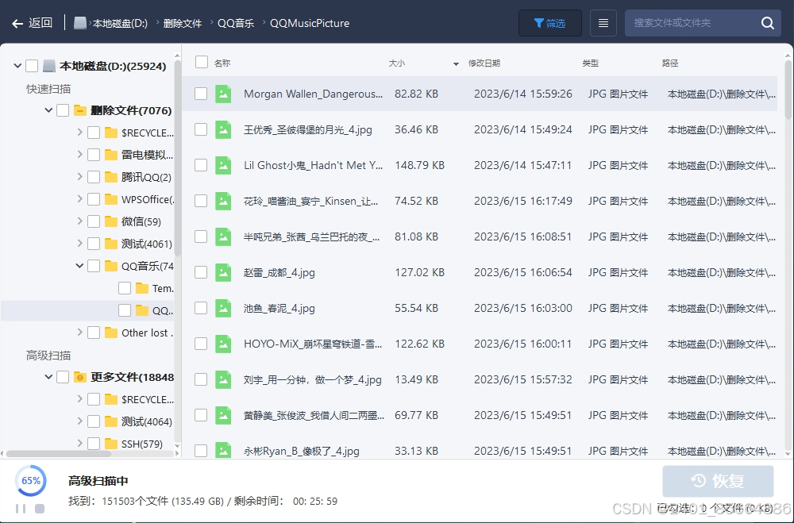Check the 王优秀_圣彼得堡的月光_4.jpg checkbox

click(201, 129)
